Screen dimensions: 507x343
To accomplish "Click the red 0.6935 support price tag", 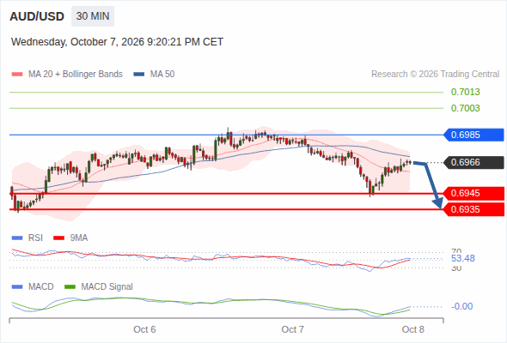I will coord(473,209).
